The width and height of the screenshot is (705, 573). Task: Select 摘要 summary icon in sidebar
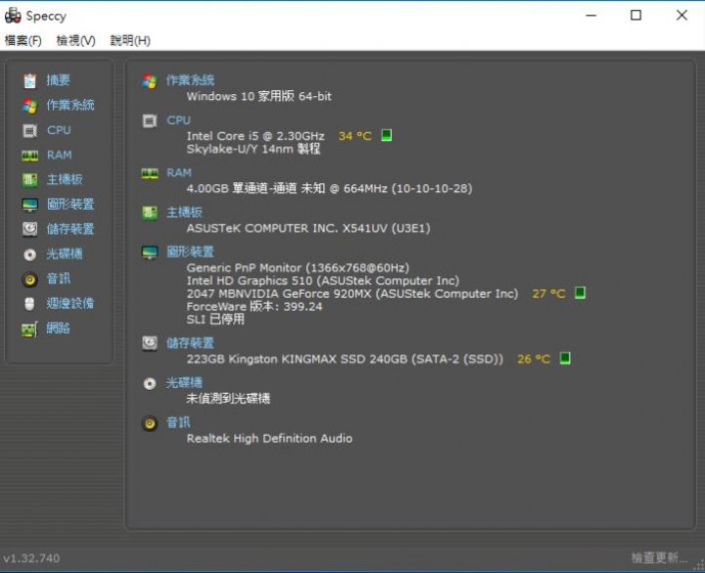(x=29, y=80)
